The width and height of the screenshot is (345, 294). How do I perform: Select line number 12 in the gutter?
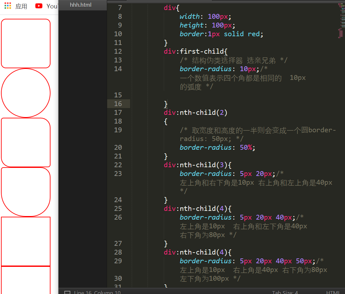tap(118, 51)
